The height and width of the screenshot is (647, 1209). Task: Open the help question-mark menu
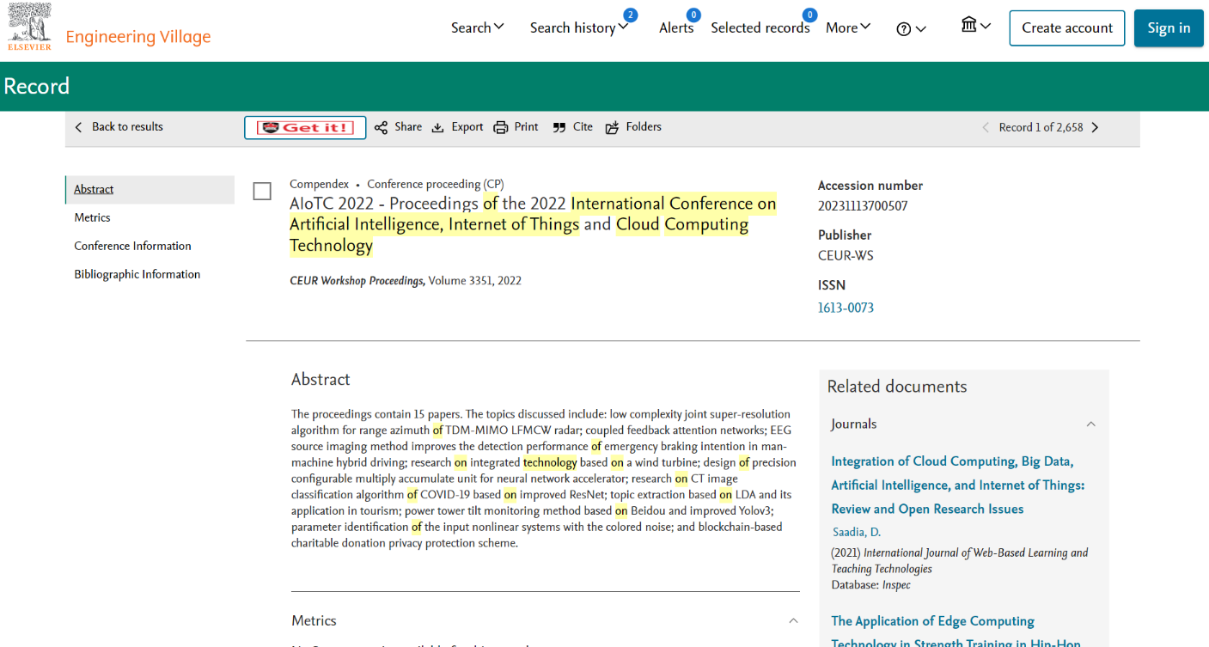911,29
